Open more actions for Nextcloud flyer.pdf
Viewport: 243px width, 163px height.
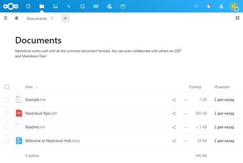point(186,114)
